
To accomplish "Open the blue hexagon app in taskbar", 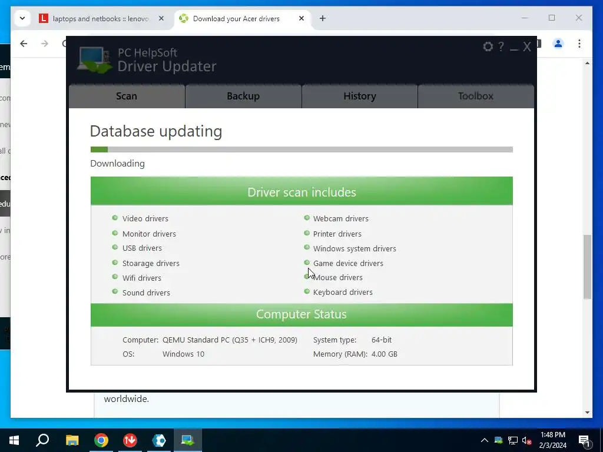I will [x=159, y=440].
